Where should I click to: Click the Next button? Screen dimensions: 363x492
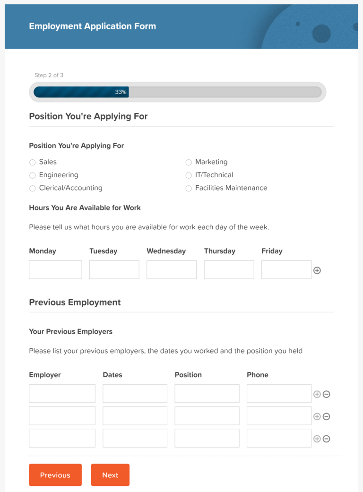click(x=110, y=475)
